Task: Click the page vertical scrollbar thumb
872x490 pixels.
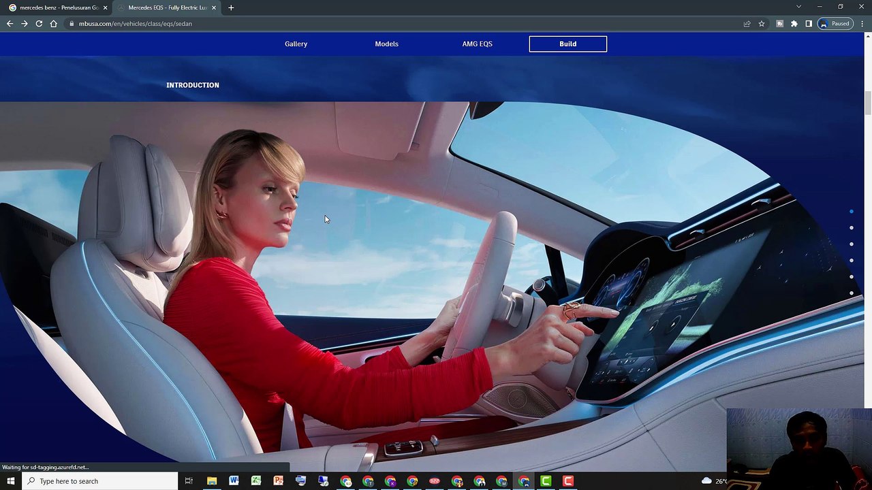Action: pyautogui.click(x=868, y=103)
